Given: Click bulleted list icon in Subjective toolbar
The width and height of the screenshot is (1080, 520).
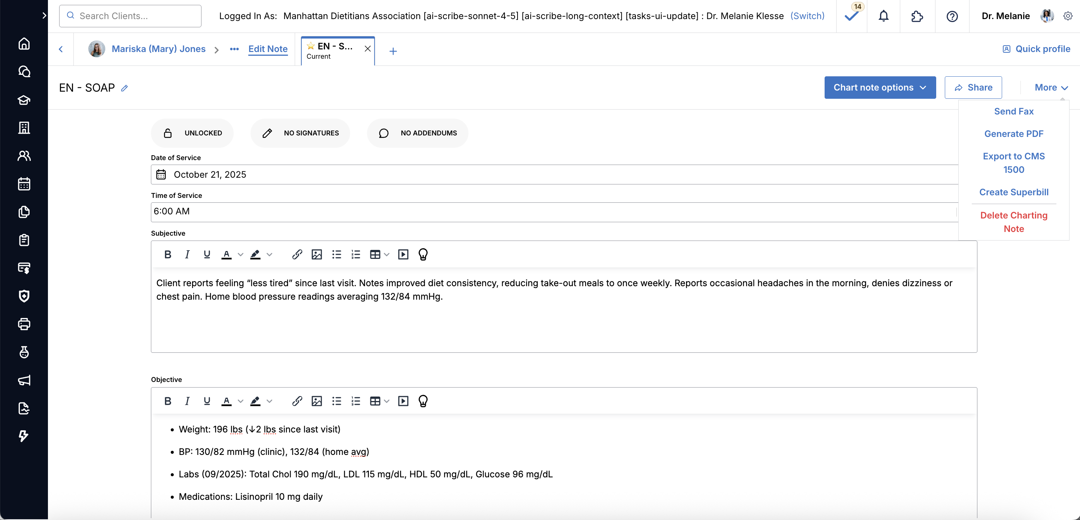Looking at the screenshot, I should click(336, 254).
